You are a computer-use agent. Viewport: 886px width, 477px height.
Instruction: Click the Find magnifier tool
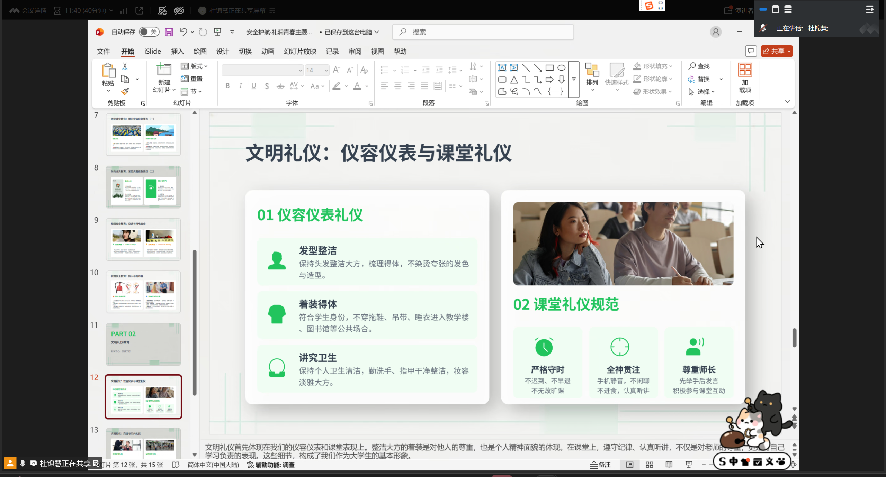coord(699,66)
